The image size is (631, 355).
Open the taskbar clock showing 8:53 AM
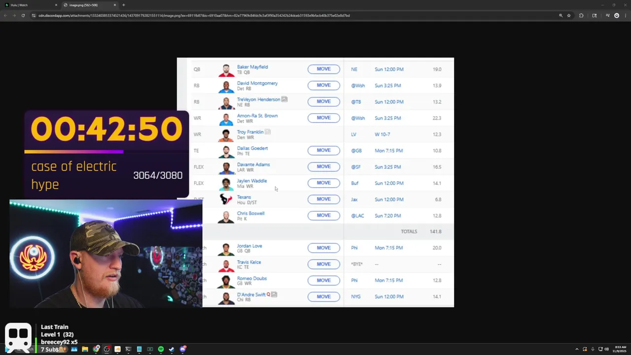coord(620,349)
